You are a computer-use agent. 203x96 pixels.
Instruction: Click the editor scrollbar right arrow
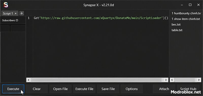166,80
